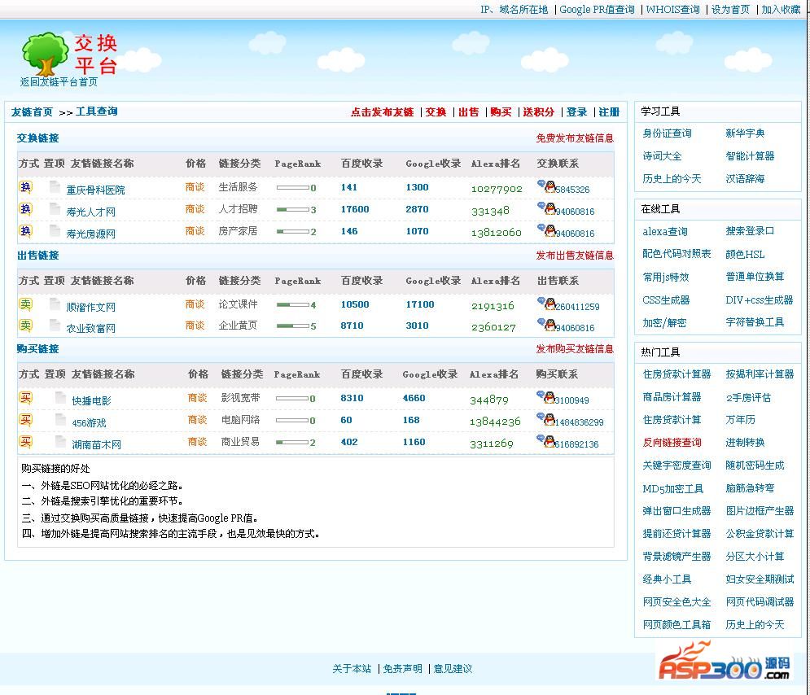Click the page icon beside 湖南苗木网

pyautogui.click(x=60, y=441)
